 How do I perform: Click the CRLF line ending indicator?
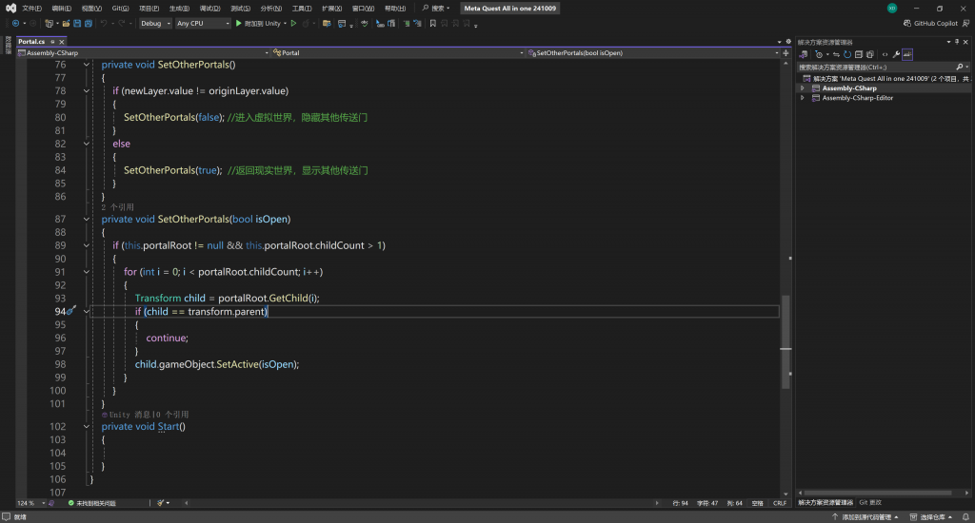click(780, 503)
